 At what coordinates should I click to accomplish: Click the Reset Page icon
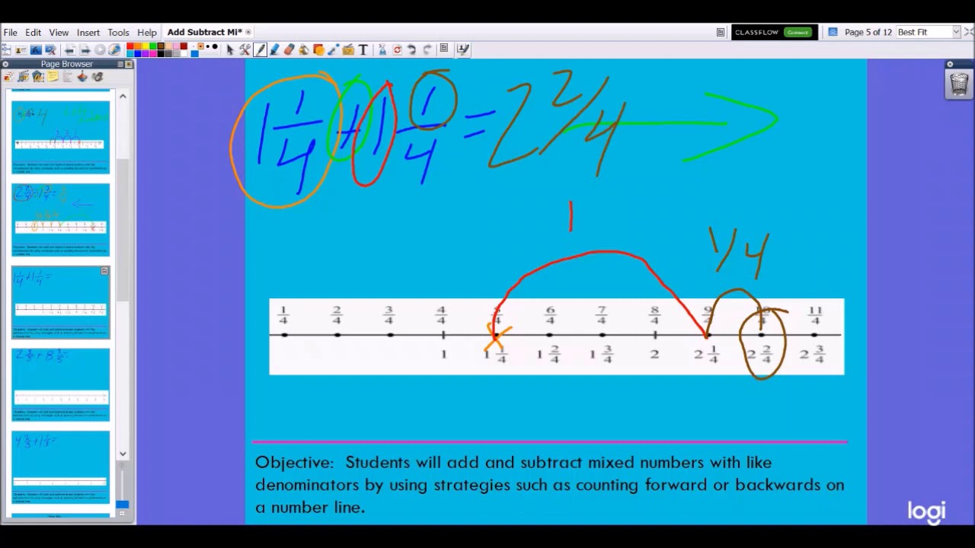397,49
